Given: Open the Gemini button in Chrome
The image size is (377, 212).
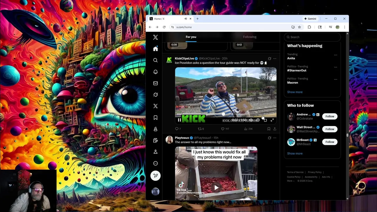Looking at the screenshot, I should (310, 19).
